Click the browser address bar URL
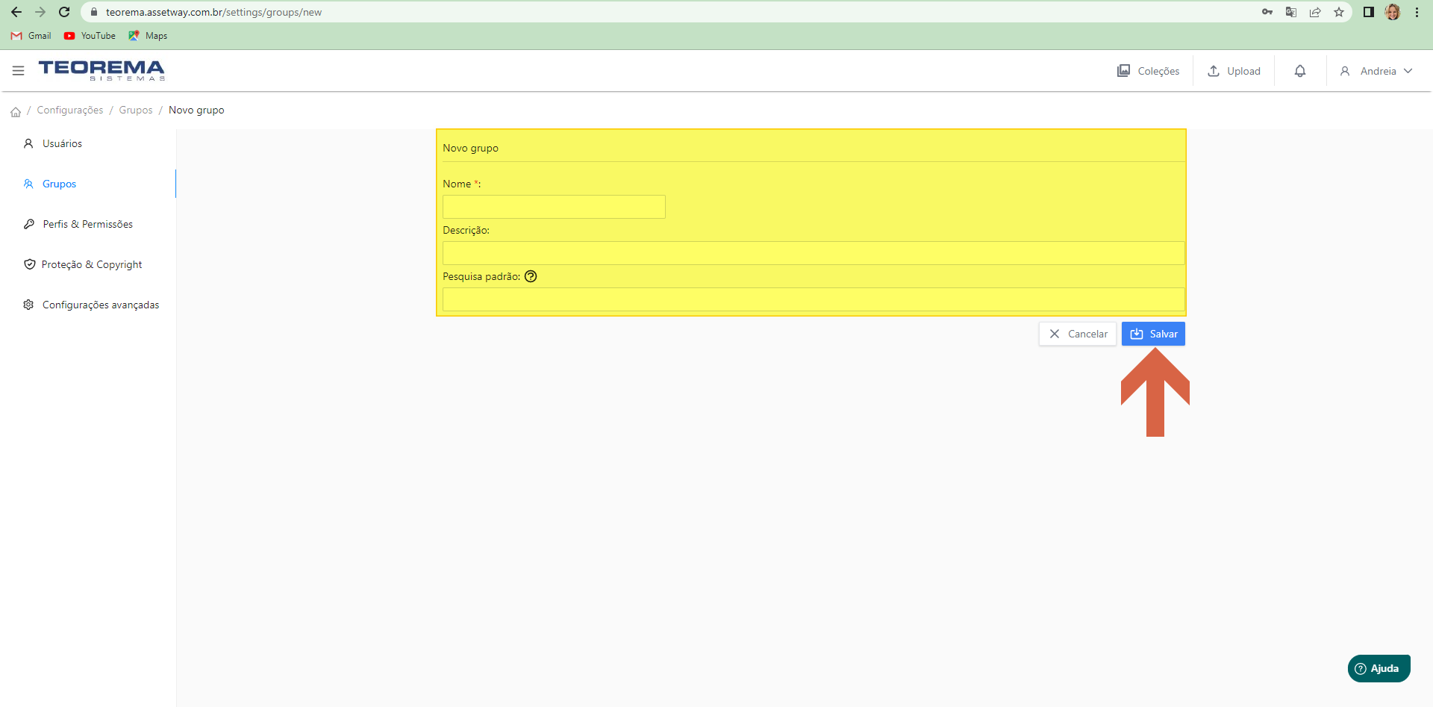The width and height of the screenshot is (1433, 707). click(x=213, y=12)
